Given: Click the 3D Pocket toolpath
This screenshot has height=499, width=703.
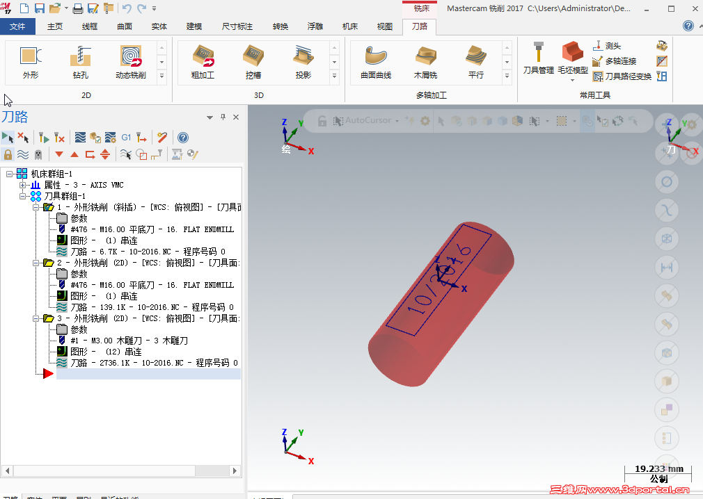Looking at the screenshot, I should 253,63.
